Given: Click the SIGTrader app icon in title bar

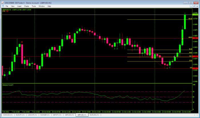Looking at the screenshot, I should point(3,3).
